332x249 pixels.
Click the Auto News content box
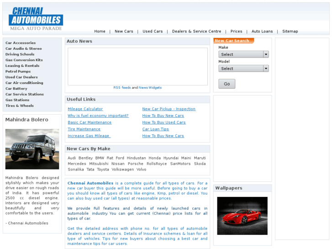[137, 67]
